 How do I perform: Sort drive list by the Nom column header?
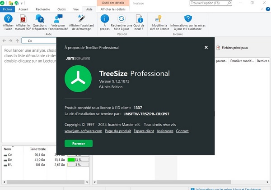[7, 149]
